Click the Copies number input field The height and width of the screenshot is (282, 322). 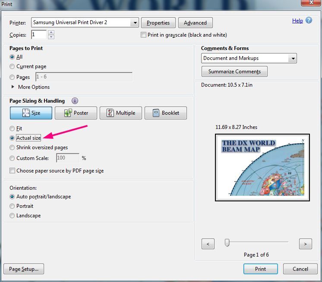(x=38, y=35)
